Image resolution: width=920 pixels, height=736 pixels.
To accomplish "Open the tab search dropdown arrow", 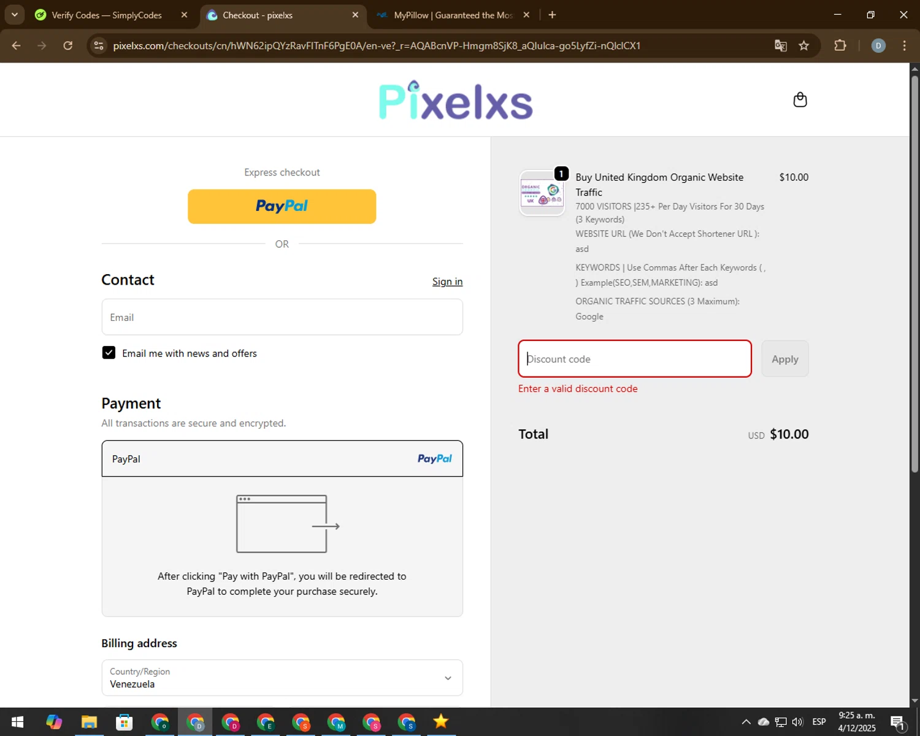I will coord(14,15).
